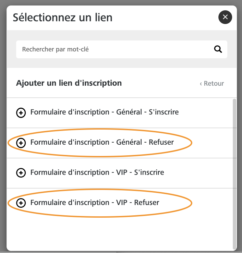Click plus icon beside Général - Refuser
242x253 pixels.
coord(21,143)
